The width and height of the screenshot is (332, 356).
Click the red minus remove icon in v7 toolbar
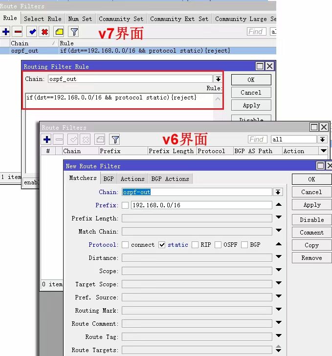pos(18,32)
